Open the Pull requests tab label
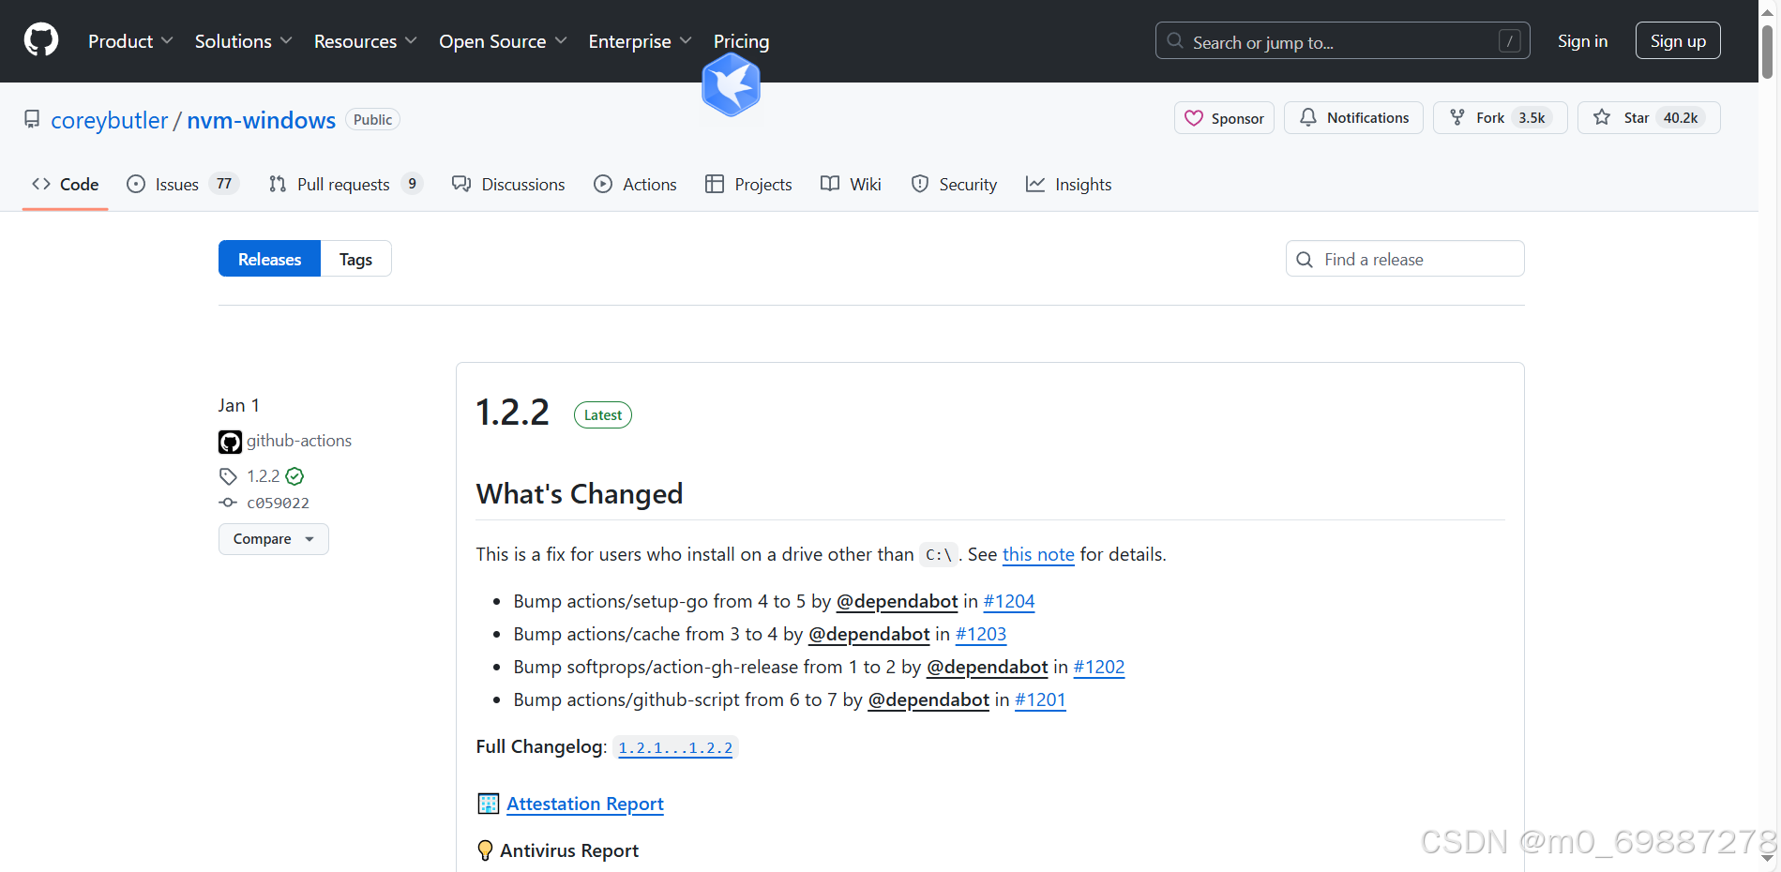Viewport: 1781px width, 872px height. pyautogui.click(x=343, y=185)
